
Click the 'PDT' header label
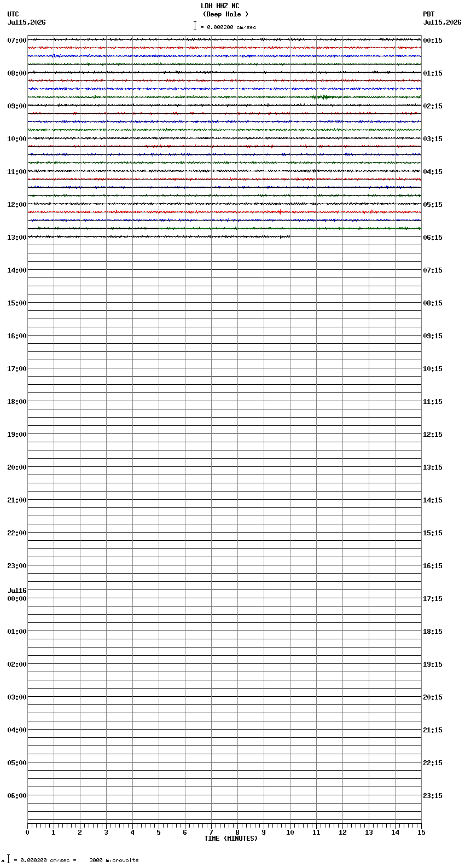(429, 14)
